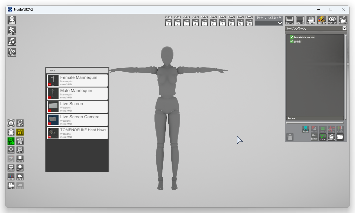Open the add menu icon

tap(12, 20)
